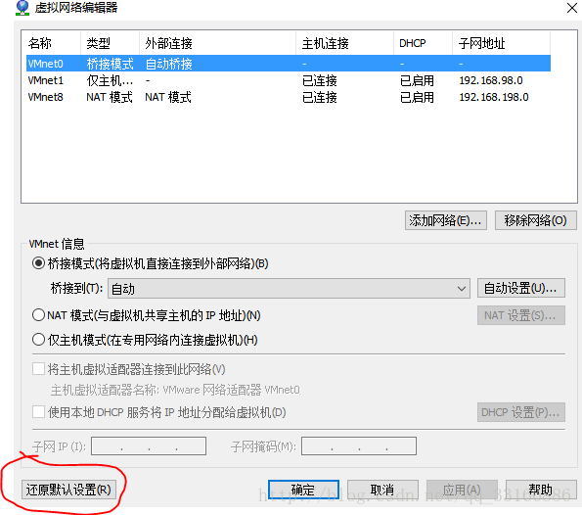Sort by 外部连接 column header
Screen dimensions: 582x515
pos(217,43)
